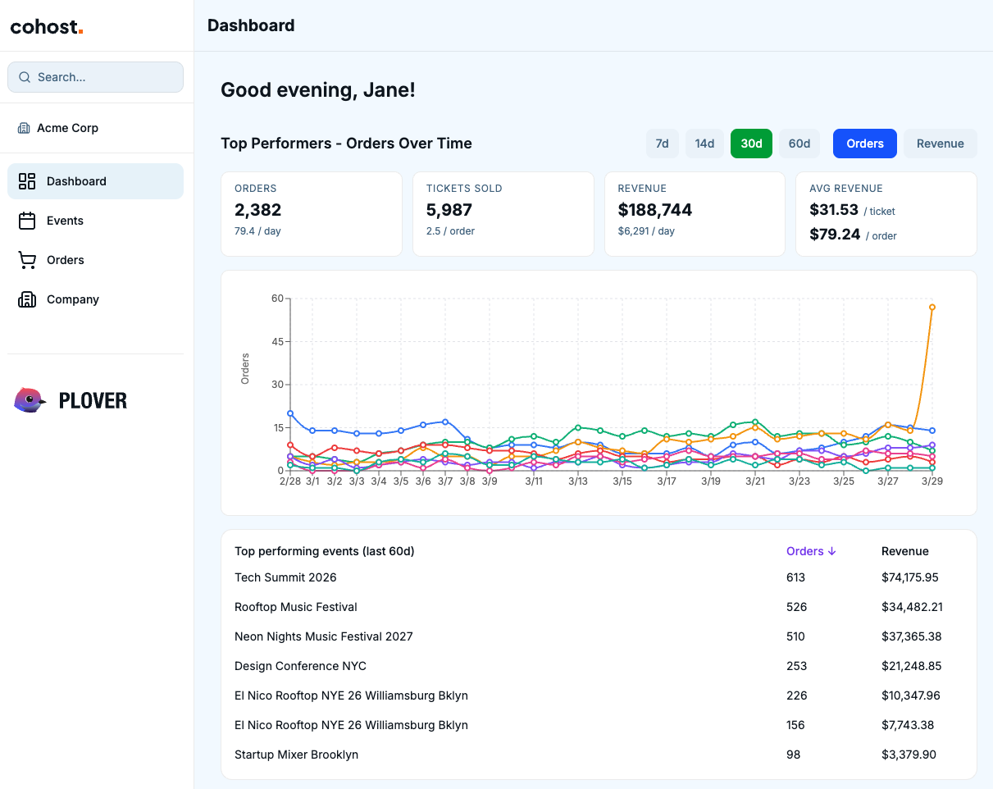Image resolution: width=993 pixels, height=789 pixels.
Task: Click the orange peak point on 3/29
Action: (932, 308)
